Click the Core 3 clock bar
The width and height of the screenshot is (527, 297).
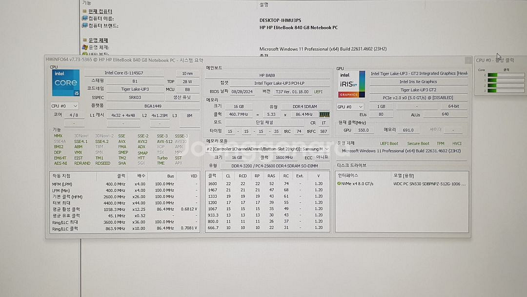tap(506, 90)
